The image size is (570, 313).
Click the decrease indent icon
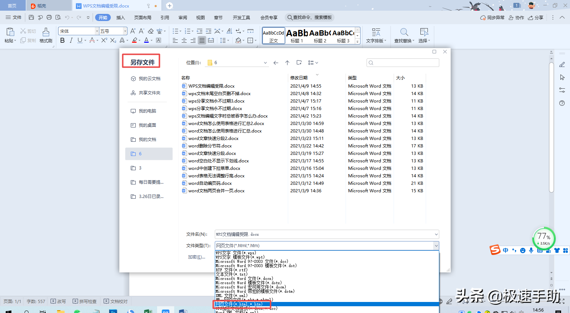coord(199,31)
